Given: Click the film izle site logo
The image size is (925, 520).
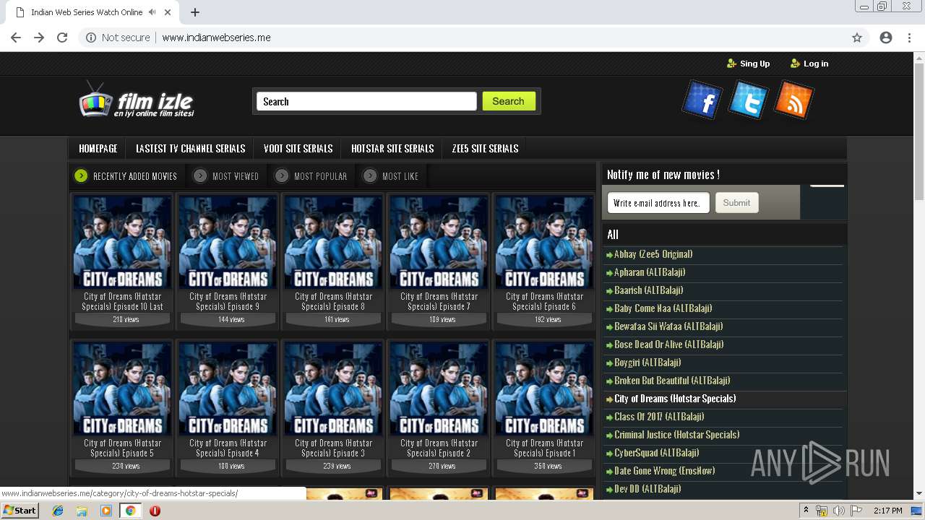Looking at the screenshot, I should [x=137, y=100].
